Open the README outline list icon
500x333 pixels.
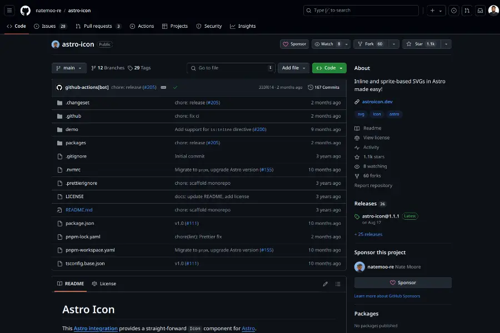338,284
